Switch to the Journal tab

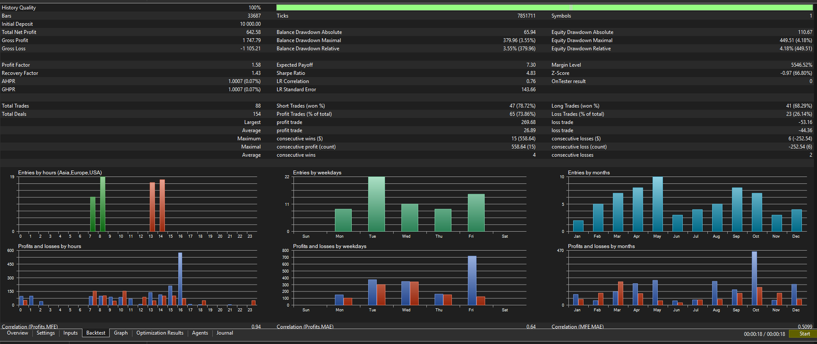point(225,333)
